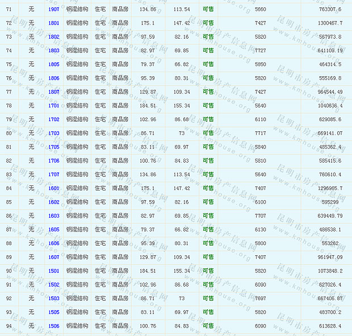
Task: Select room 1601 link
Action: pos(54,188)
